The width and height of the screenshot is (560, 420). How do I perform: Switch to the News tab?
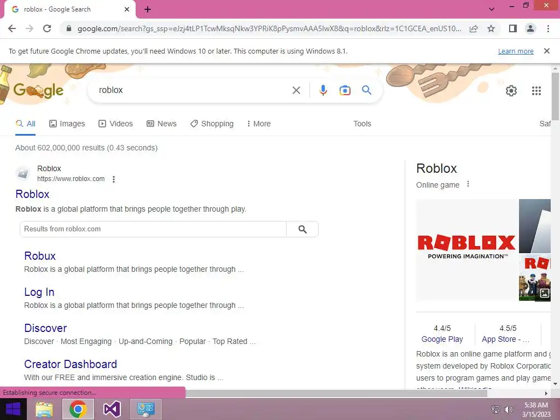click(x=161, y=124)
